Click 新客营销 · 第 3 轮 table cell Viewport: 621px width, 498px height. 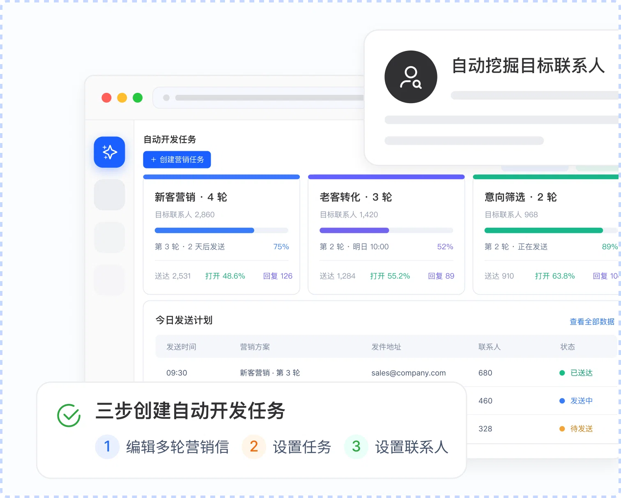click(270, 373)
